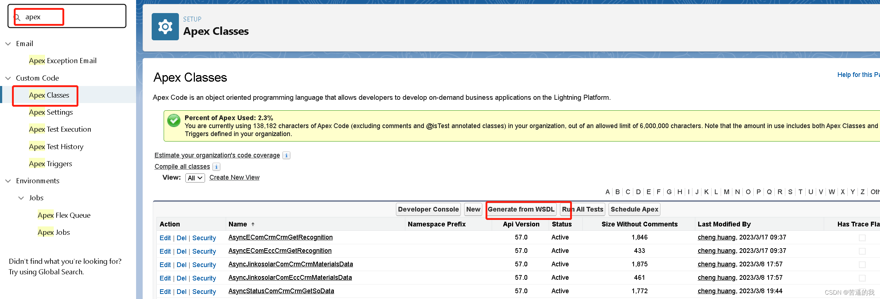Edit AsyncEComCrmCrmGetRecognition class
880x299 pixels.
165,238
